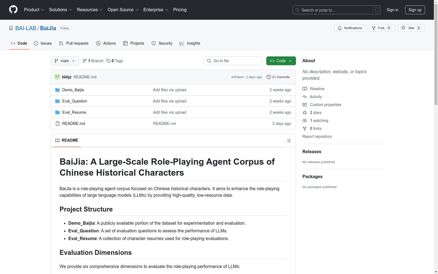Image resolution: width=438 pixels, height=274 pixels.
Task: Select the README tab header
Action: pyautogui.click(x=67, y=140)
